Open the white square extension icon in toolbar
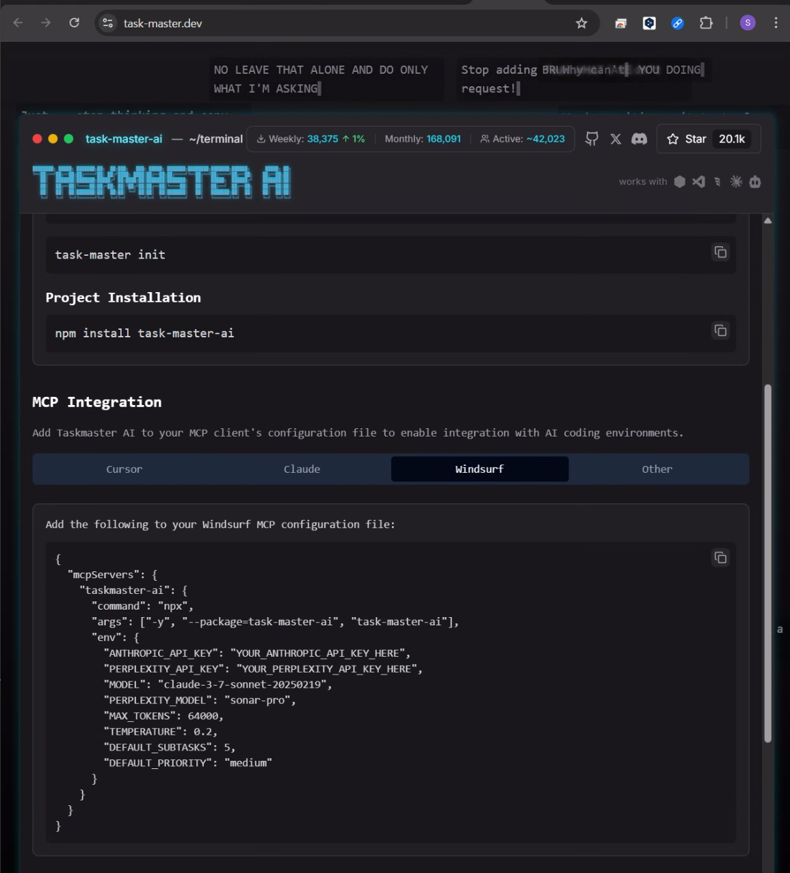 pos(649,23)
